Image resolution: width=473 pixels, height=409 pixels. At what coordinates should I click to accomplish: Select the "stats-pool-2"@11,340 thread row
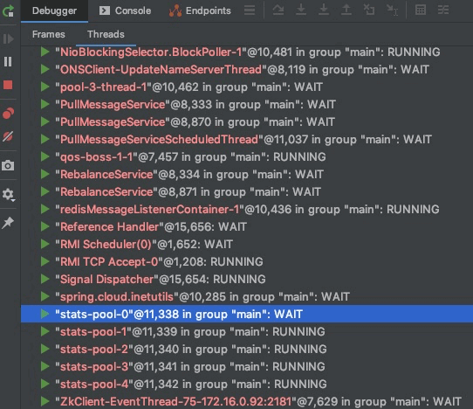click(x=247, y=350)
